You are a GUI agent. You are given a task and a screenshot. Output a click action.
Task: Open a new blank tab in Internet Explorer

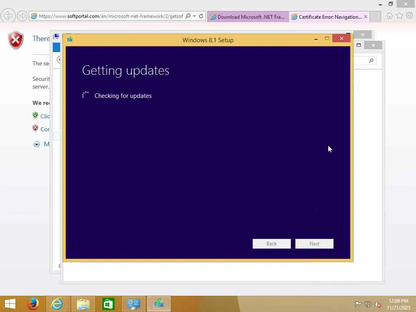[x=375, y=16]
